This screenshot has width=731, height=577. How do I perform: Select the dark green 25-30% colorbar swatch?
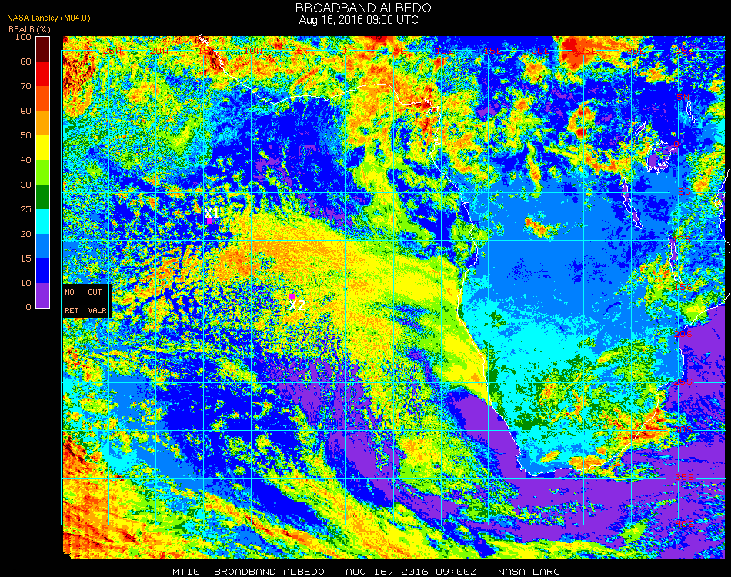pos(42,197)
